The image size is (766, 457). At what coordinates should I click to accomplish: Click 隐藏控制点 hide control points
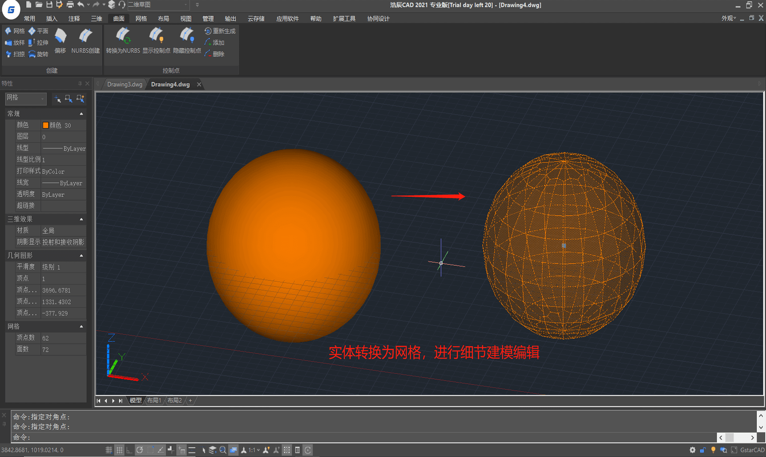point(187,41)
